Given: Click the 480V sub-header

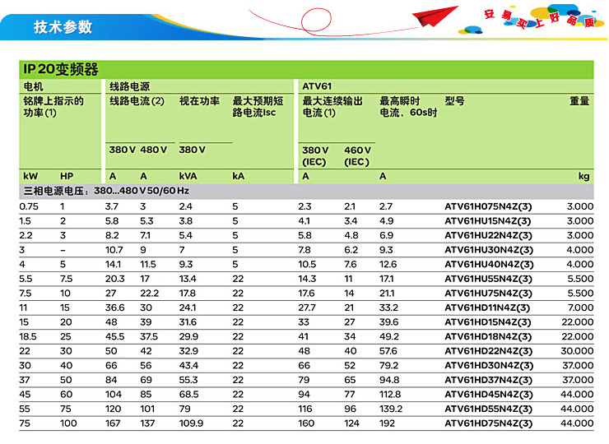Looking at the screenshot, I should (x=153, y=150).
